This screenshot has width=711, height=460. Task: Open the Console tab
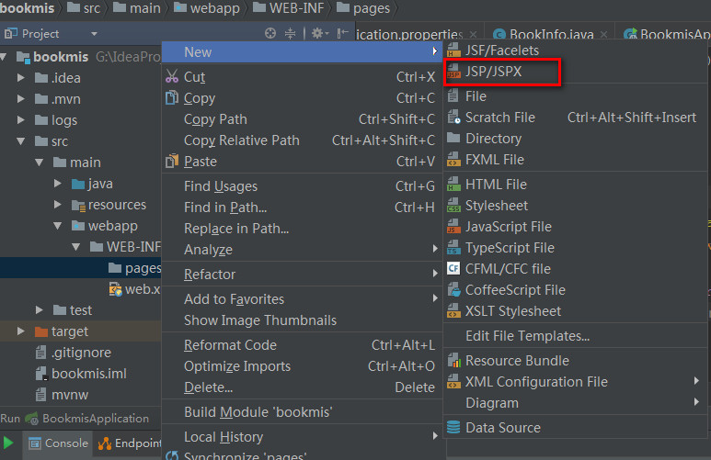point(59,443)
